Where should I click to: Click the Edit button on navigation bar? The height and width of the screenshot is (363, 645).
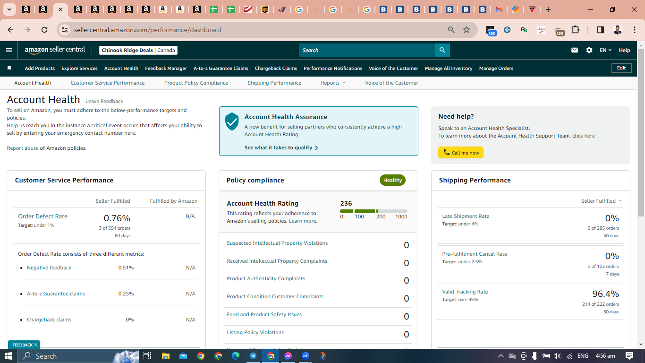point(621,68)
